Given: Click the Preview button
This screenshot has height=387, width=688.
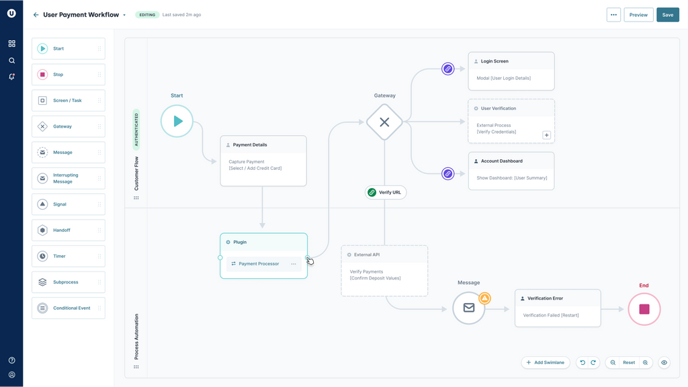Looking at the screenshot, I should click(638, 15).
